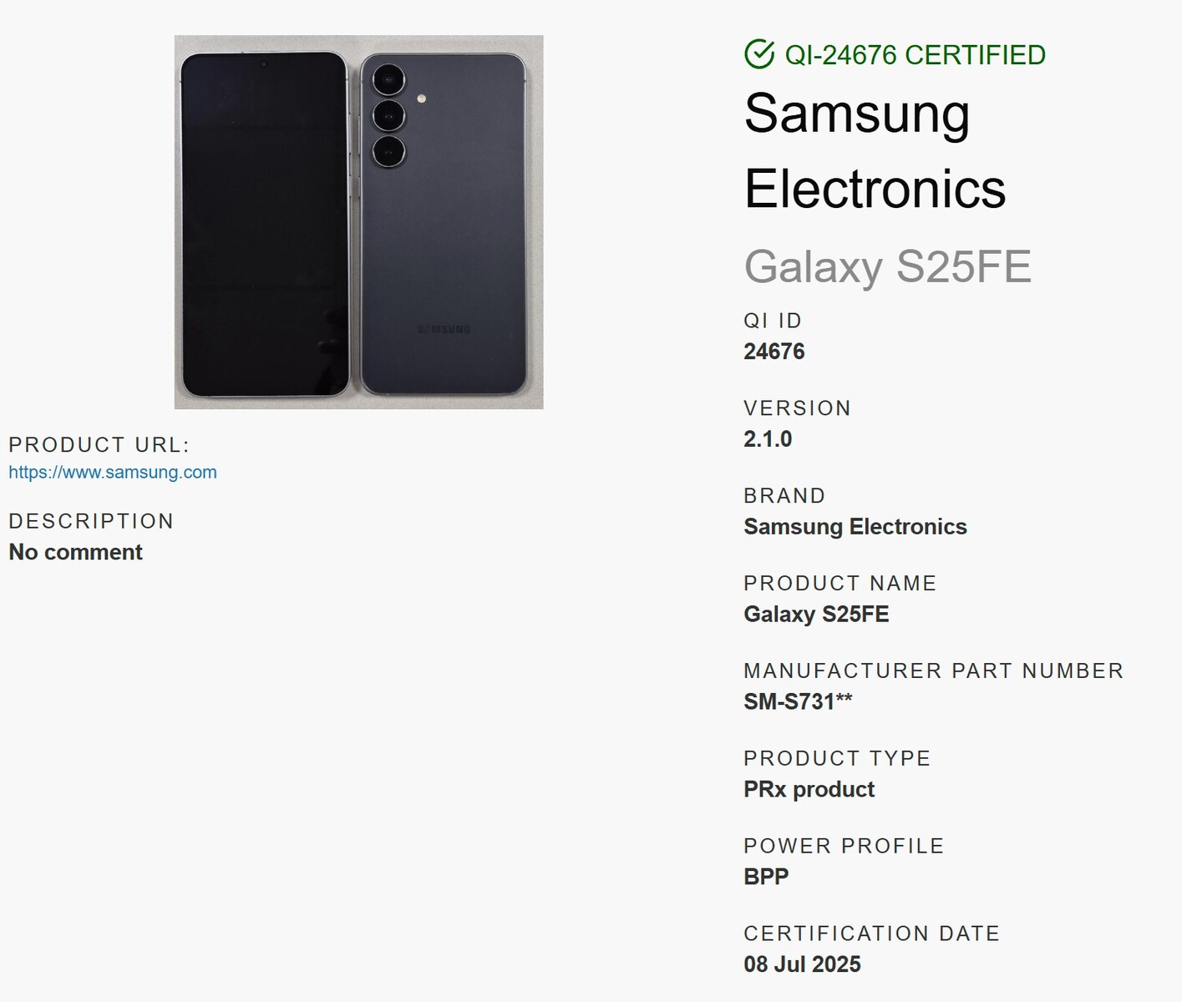Open the samsung.com product URL link
This screenshot has height=1002, width=1182.
coord(113,472)
